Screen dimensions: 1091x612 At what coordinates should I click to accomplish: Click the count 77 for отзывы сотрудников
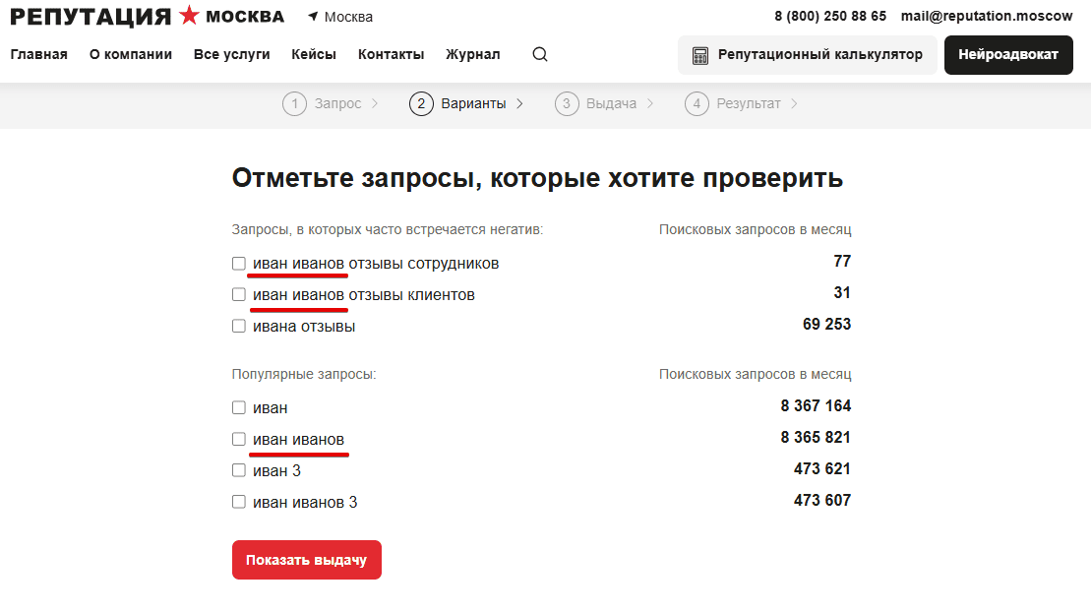pyautogui.click(x=843, y=261)
